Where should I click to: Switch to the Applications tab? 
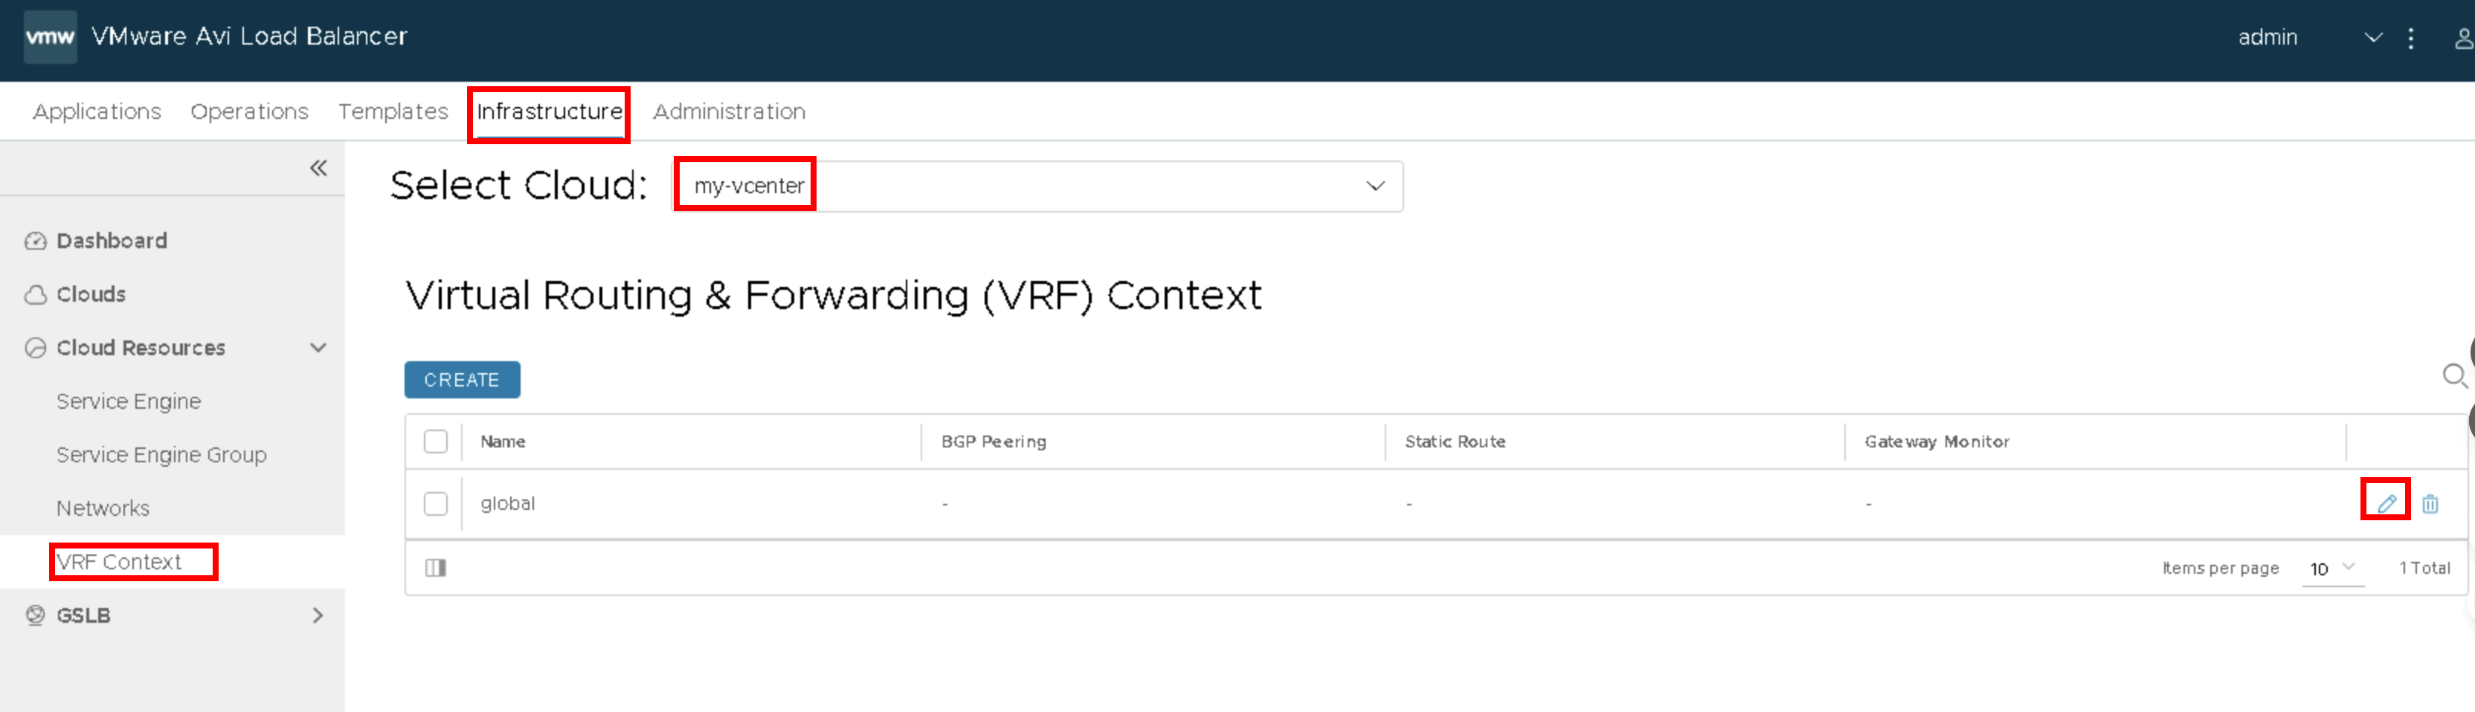coord(97,111)
